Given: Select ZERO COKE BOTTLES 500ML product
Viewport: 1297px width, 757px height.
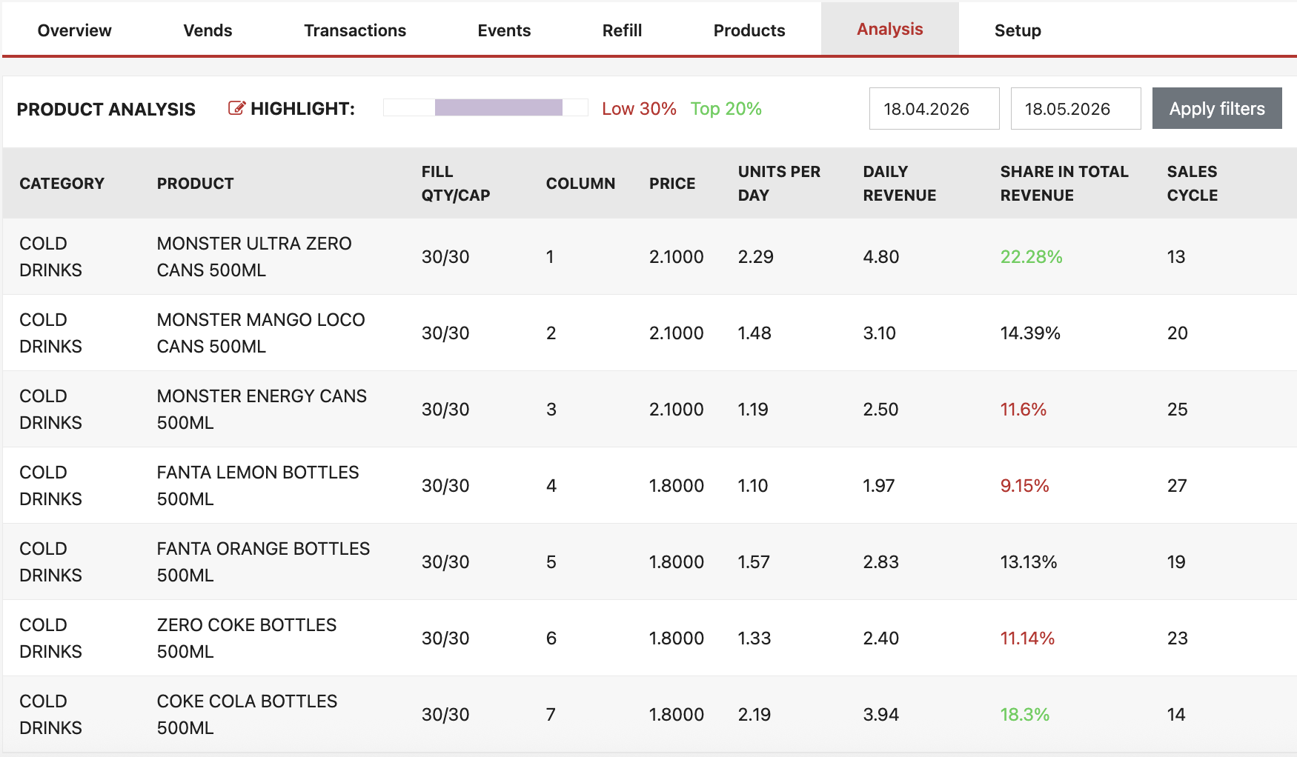Looking at the screenshot, I should (247, 638).
